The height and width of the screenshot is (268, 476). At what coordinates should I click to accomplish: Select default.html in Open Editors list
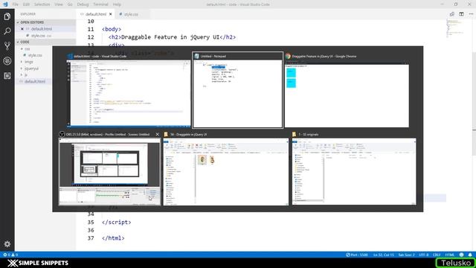(42, 29)
